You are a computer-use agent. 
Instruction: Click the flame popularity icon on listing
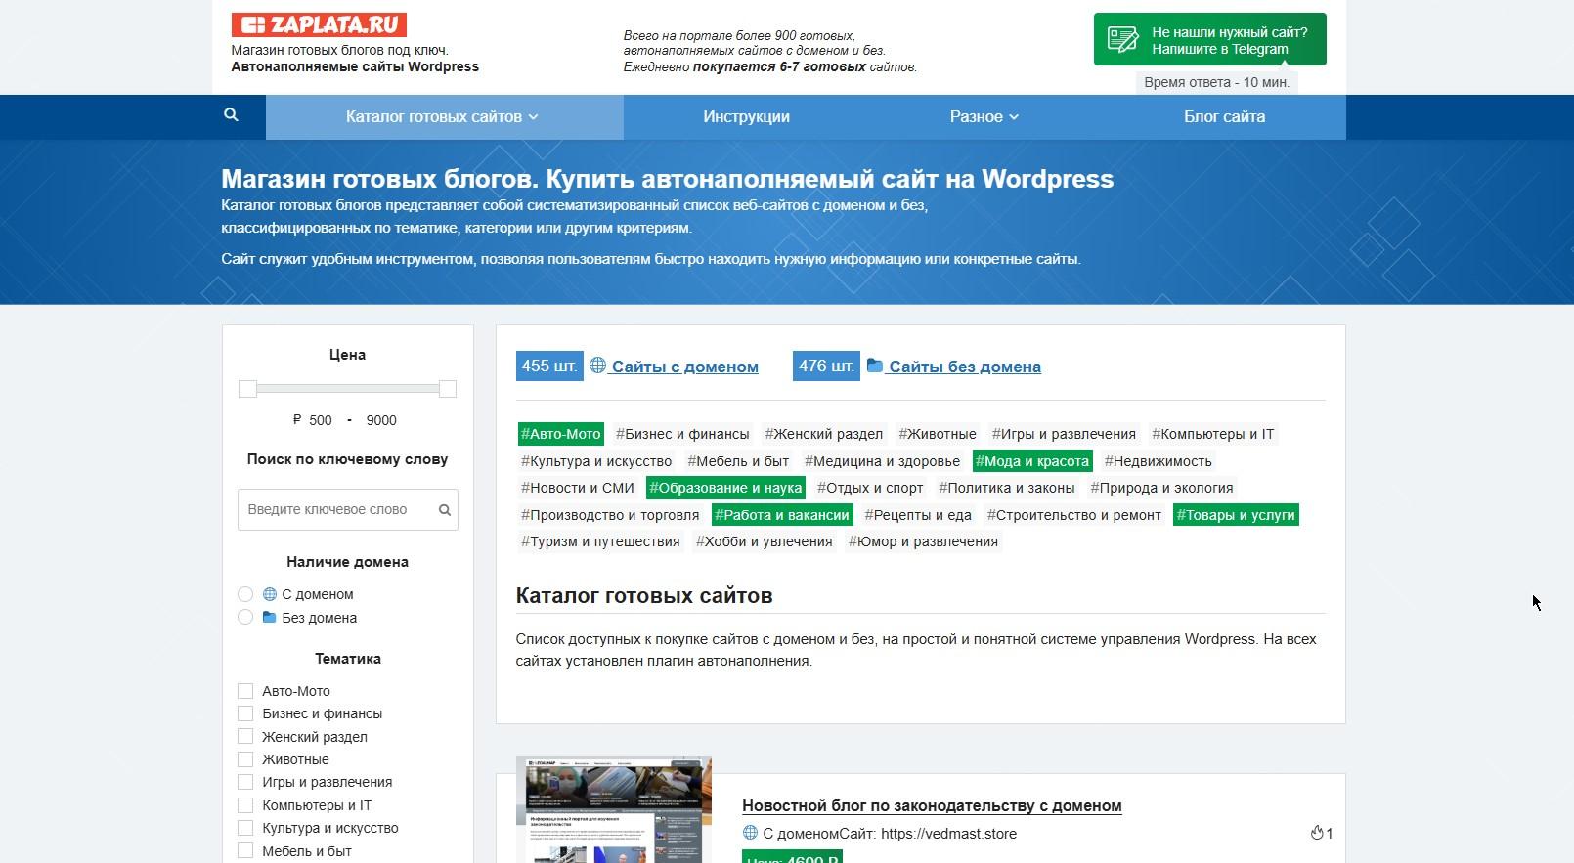1316,833
